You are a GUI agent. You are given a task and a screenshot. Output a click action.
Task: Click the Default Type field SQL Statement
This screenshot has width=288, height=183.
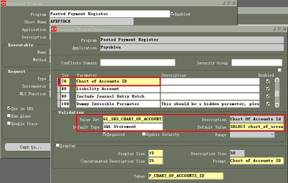coord(133,127)
